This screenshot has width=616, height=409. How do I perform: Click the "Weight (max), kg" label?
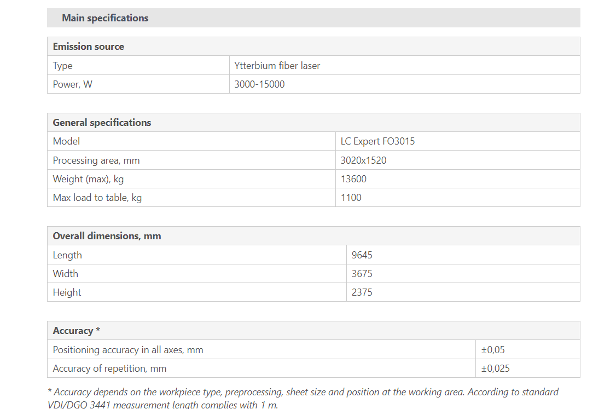pyautogui.click(x=88, y=179)
